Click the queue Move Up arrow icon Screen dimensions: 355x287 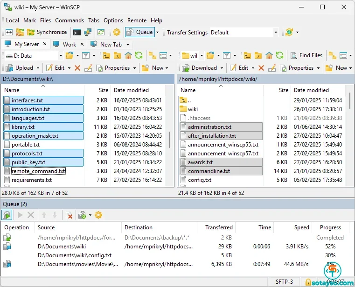44,215
